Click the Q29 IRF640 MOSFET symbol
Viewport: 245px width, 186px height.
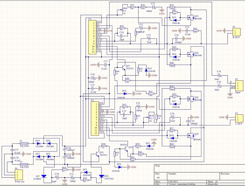tap(191, 136)
